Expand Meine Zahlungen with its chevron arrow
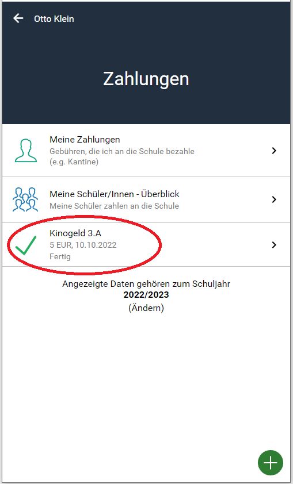The image size is (293, 484). 274,151
